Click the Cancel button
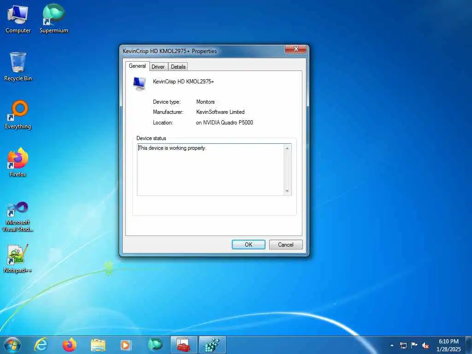Viewport: 472px width, 354px height. [x=286, y=244]
